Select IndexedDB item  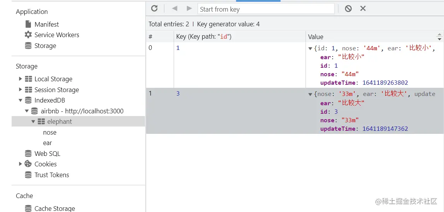[x=50, y=100]
